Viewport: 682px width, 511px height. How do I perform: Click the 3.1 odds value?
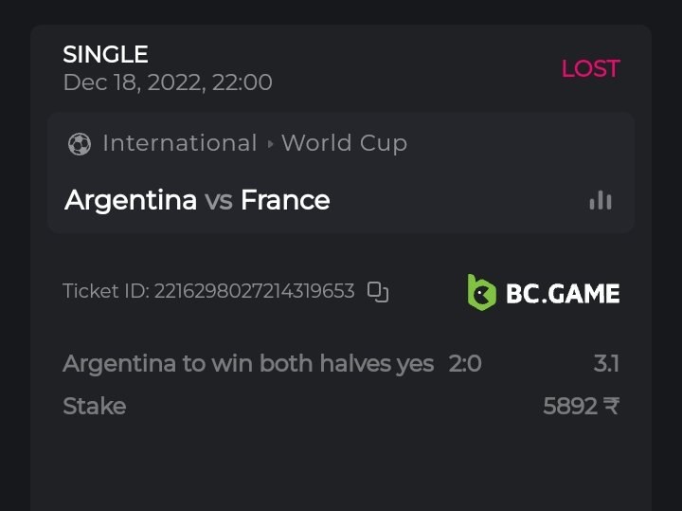pyautogui.click(x=606, y=363)
